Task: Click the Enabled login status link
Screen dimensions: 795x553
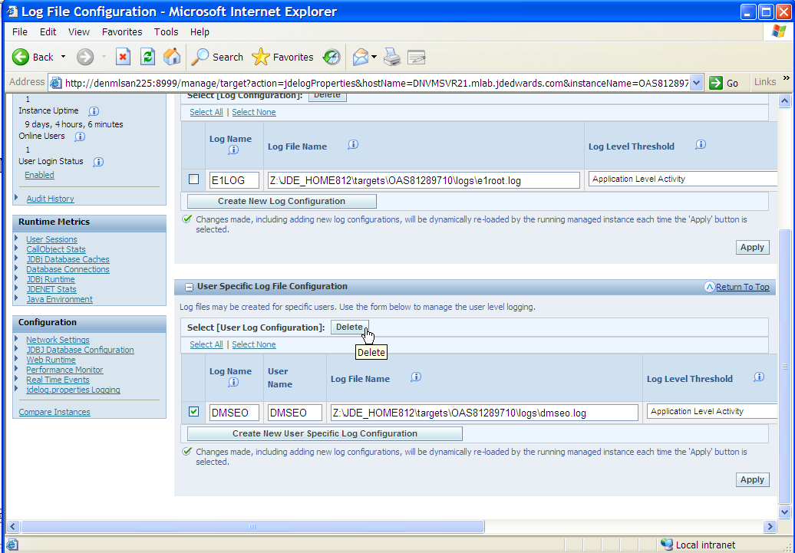Action: 39,175
